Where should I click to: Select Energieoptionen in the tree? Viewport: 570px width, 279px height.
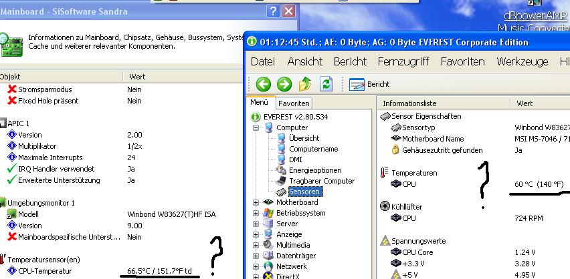point(315,170)
